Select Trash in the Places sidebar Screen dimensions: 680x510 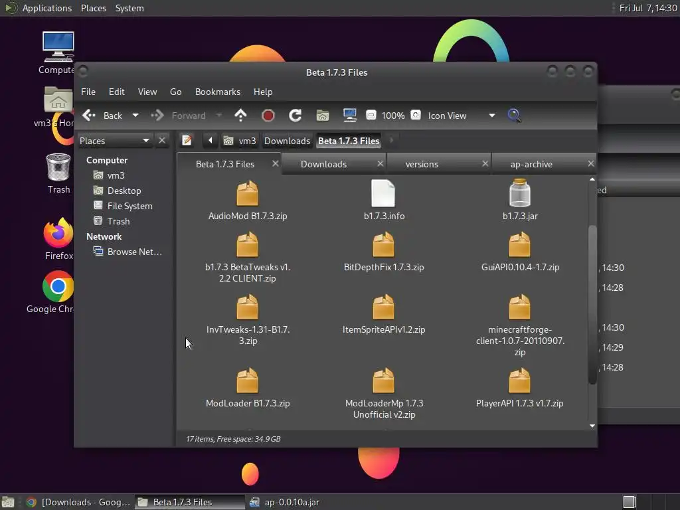(118, 221)
